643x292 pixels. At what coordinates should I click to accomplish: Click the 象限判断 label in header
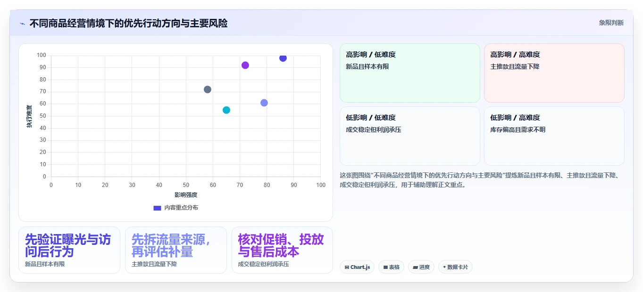tap(611, 23)
